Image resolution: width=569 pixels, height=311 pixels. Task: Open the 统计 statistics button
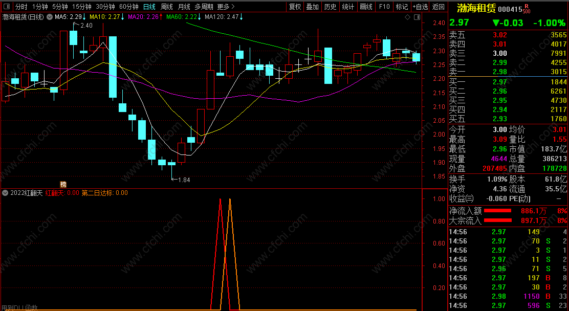pos(348,7)
